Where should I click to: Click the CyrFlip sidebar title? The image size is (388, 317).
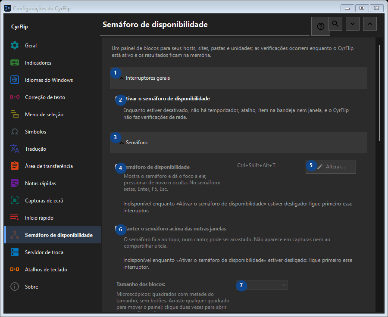coord(19,27)
